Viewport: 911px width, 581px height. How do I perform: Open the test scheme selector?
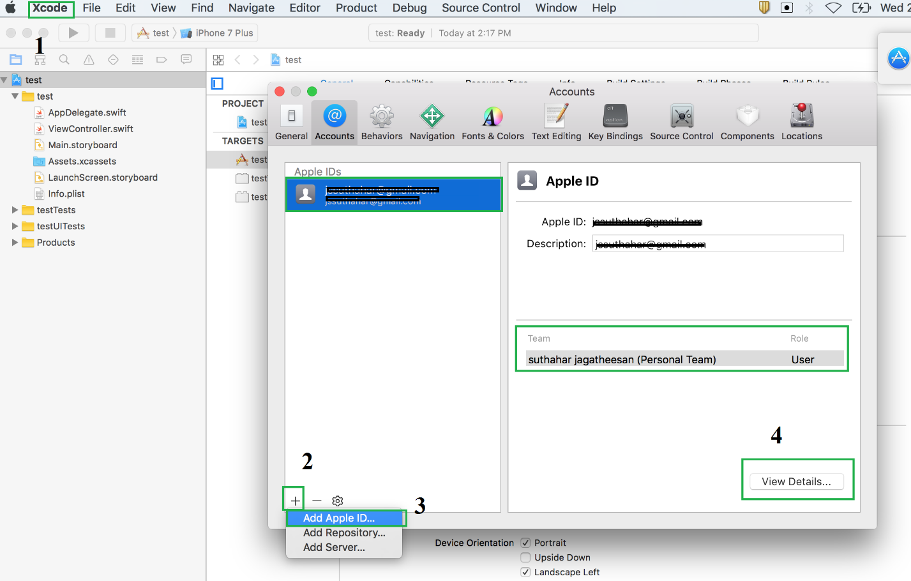click(x=153, y=33)
